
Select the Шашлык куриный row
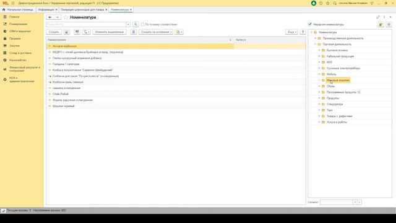pos(176,106)
